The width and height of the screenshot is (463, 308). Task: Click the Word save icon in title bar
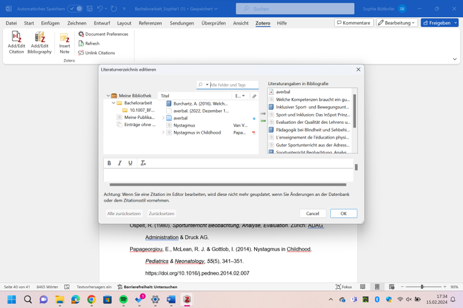tap(90, 9)
